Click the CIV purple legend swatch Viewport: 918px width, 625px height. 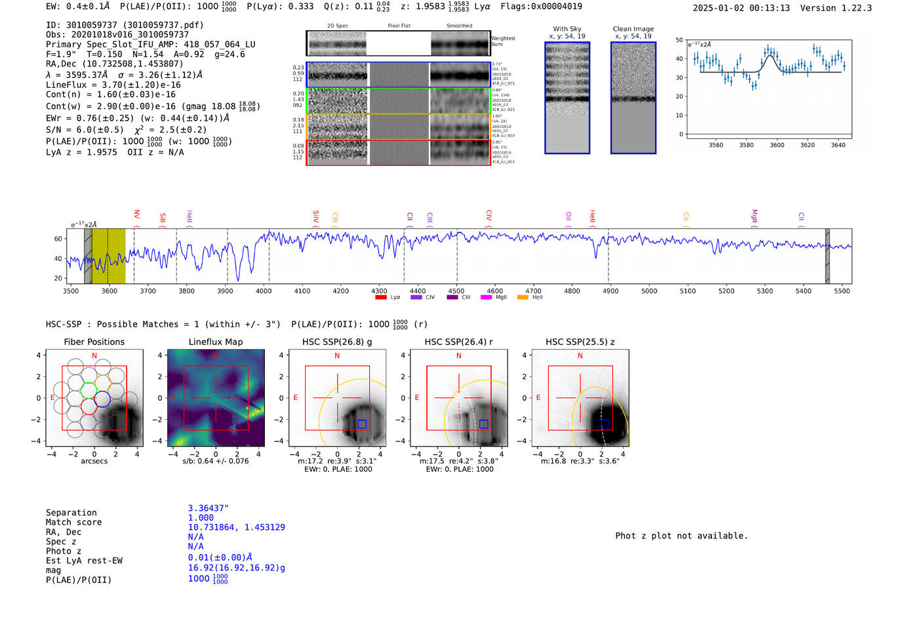tap(416, 298)
